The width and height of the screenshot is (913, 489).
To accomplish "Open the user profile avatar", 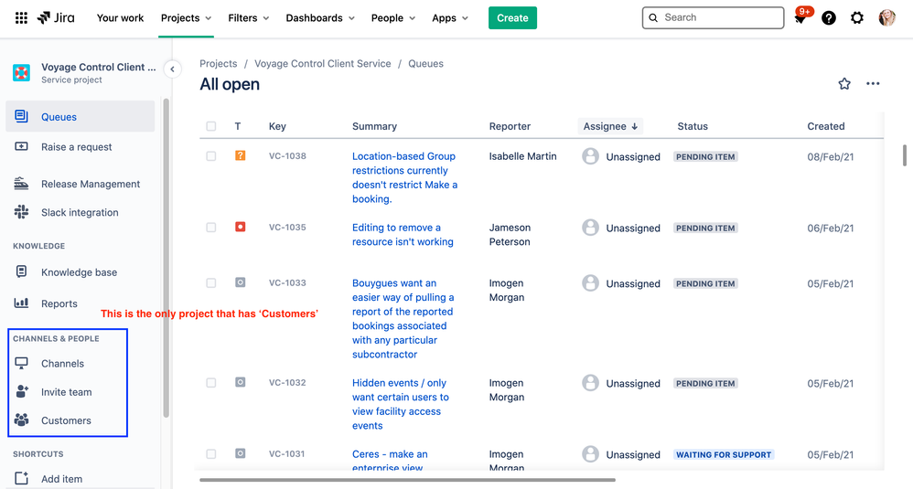I will [886, 18].
